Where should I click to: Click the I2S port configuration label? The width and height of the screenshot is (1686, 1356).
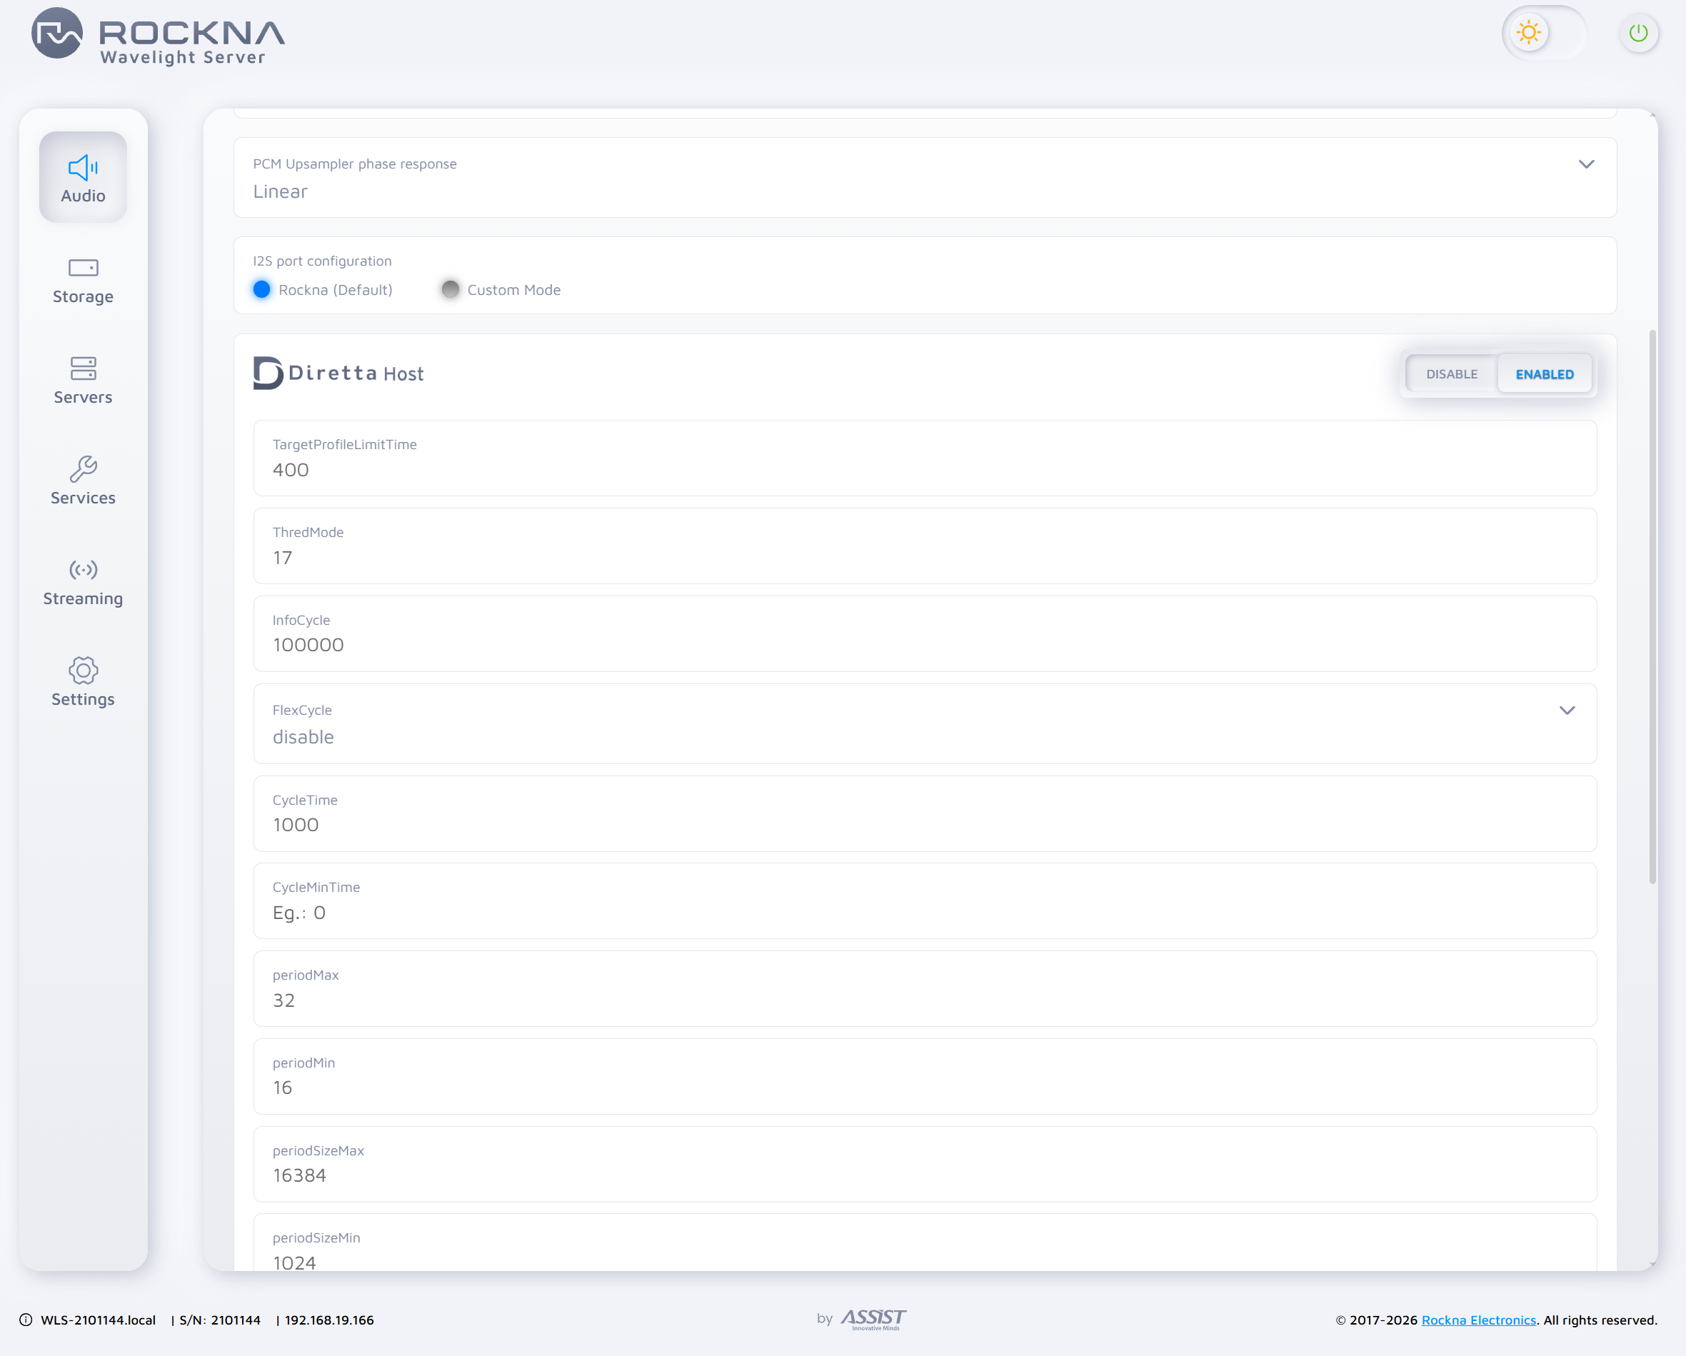click(x=322, y=261)
